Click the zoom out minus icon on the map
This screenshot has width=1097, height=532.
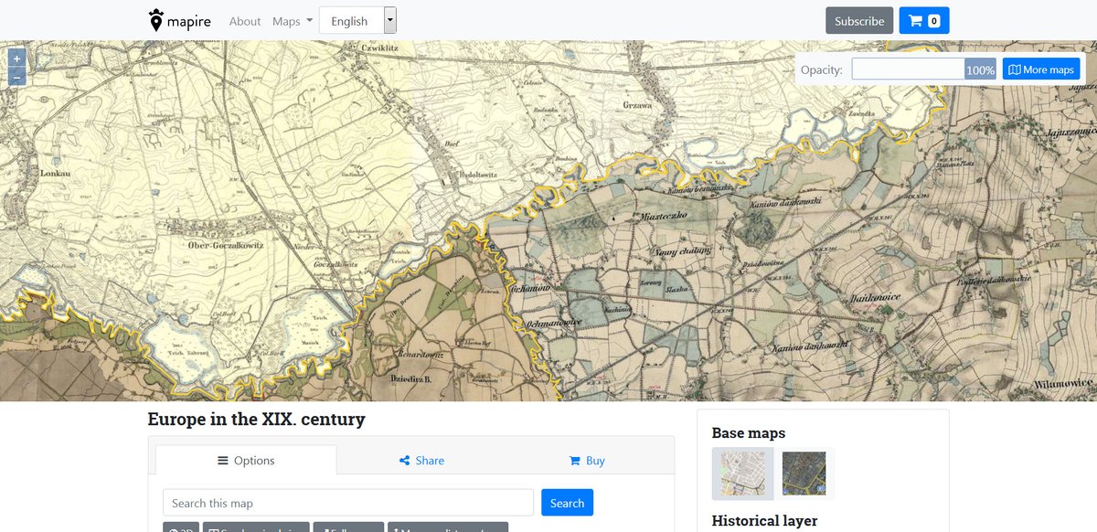(x=16, y=77)
